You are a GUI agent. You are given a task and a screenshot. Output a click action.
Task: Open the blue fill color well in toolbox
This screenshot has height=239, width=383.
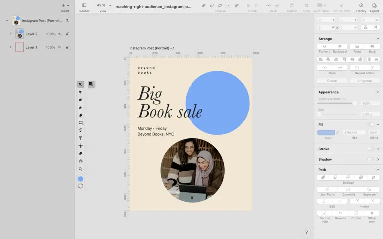80,179
